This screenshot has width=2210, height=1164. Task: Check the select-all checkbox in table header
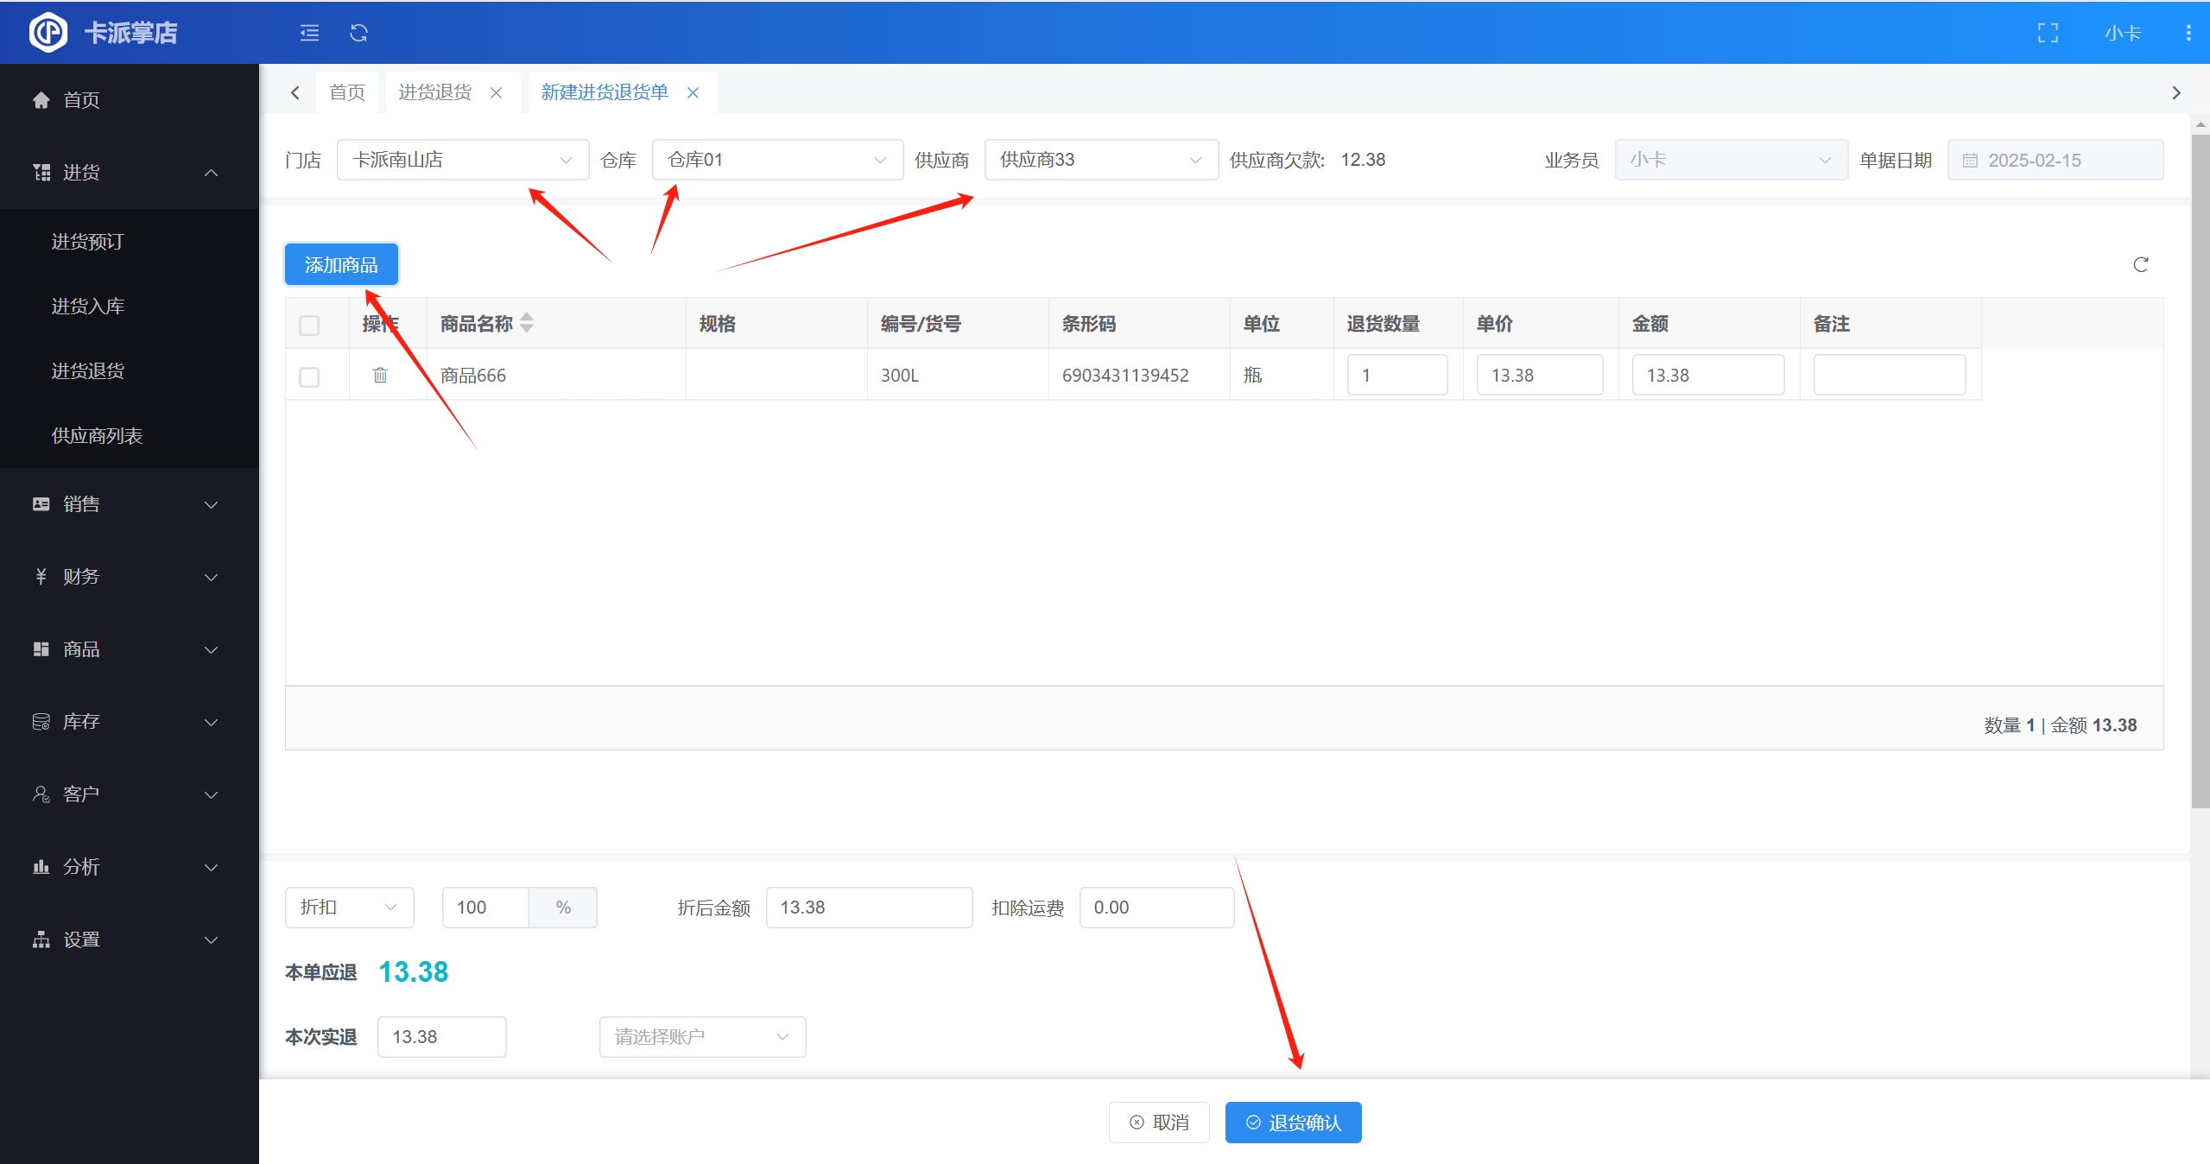309,325
